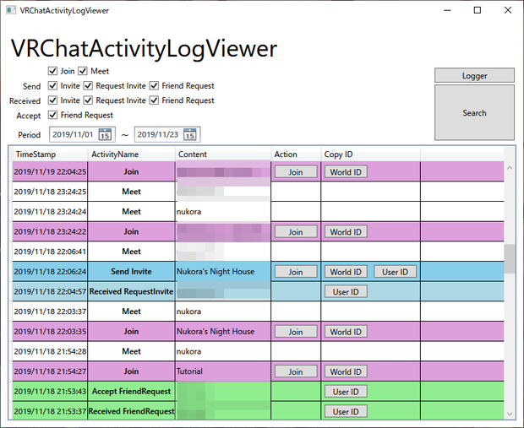Copy World ID in Tutorial row
This screenshot has height=428, width=524.
point(346,371)
